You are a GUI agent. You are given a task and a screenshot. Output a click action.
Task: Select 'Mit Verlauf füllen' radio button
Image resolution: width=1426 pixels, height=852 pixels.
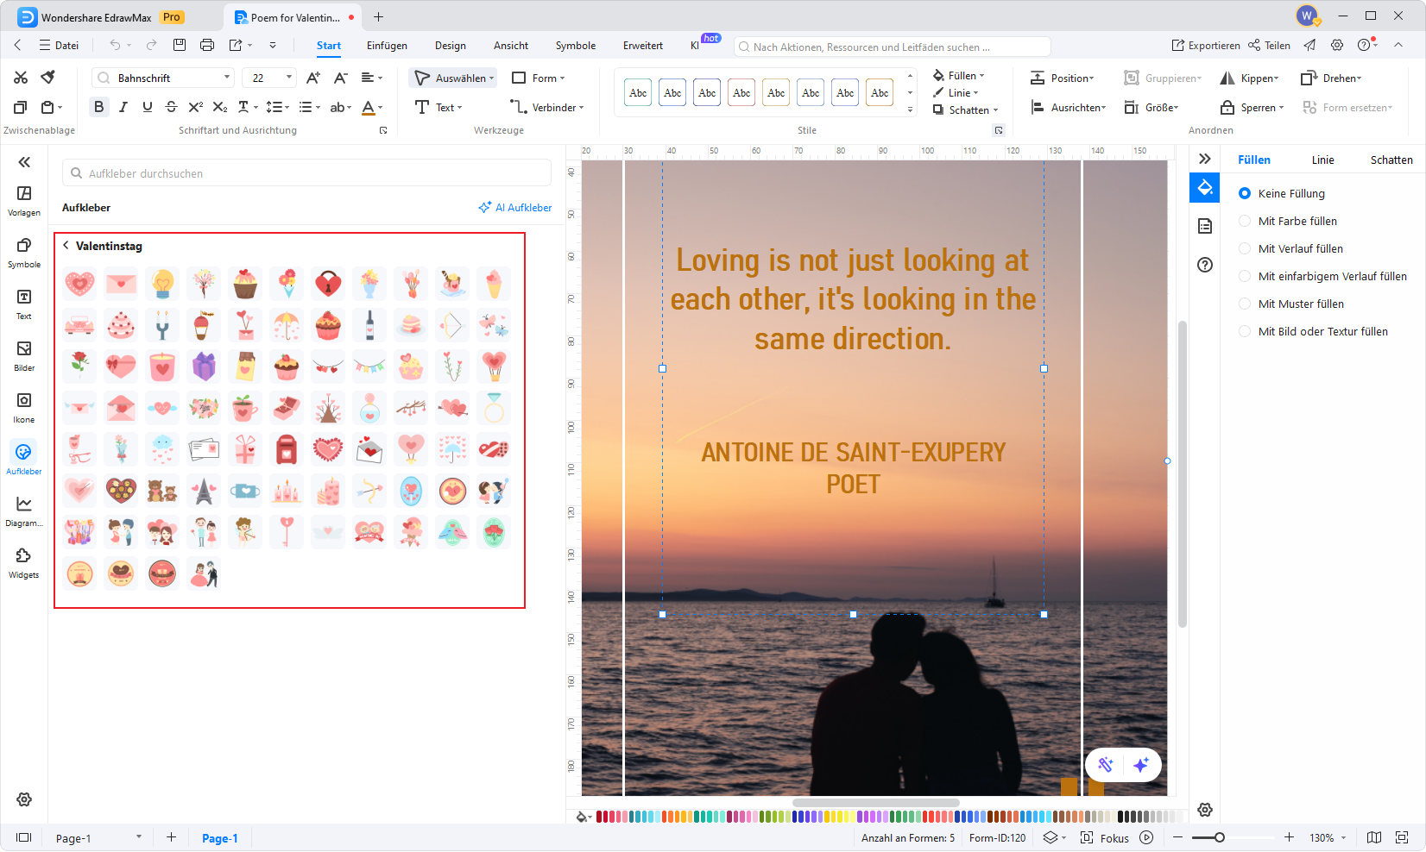(x=1245, y=249)
